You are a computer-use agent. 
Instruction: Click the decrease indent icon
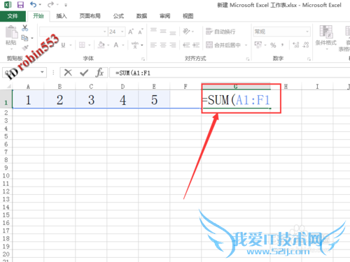click(186, 45)
